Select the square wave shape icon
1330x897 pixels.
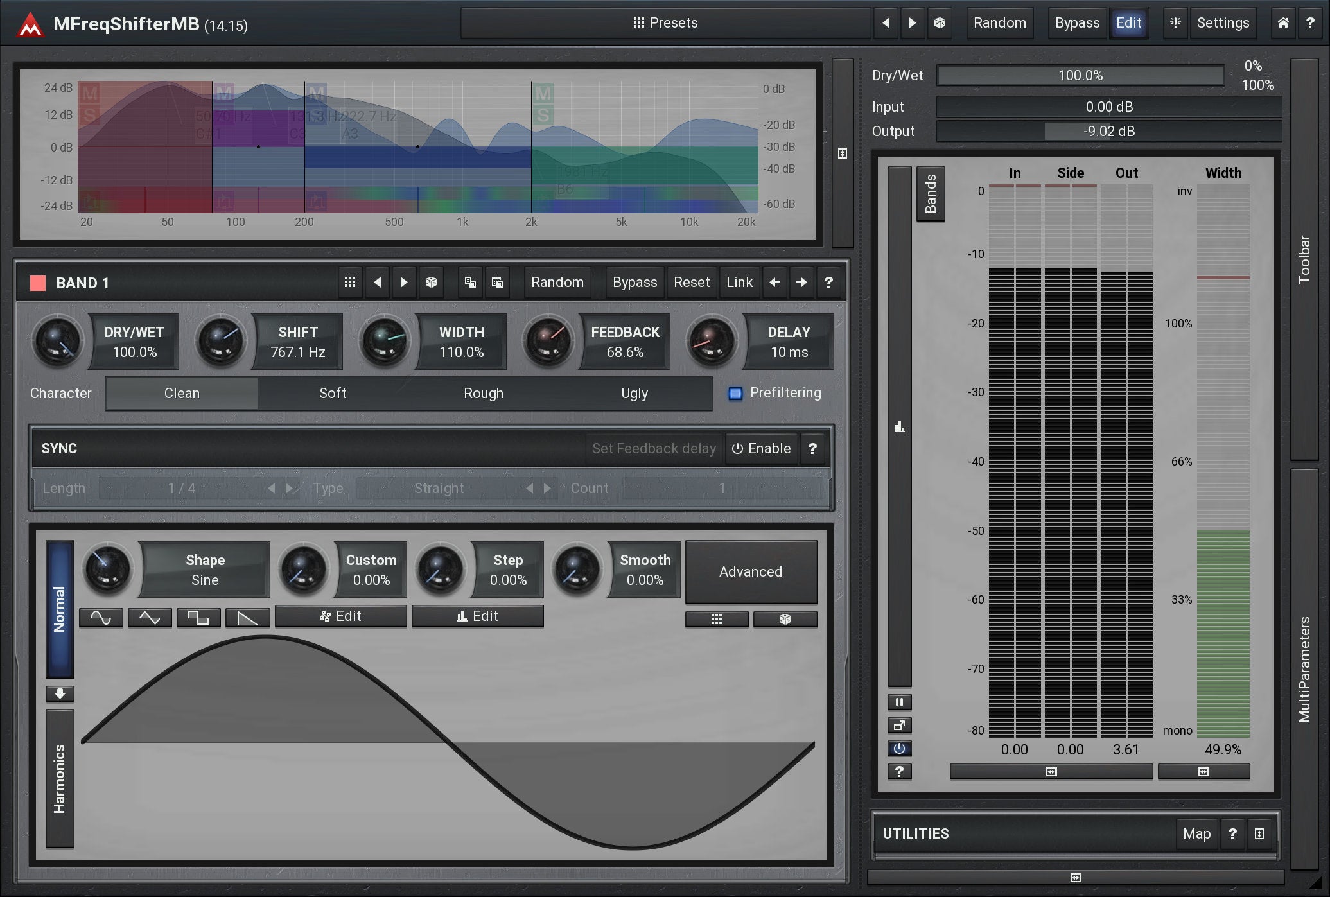198,618
